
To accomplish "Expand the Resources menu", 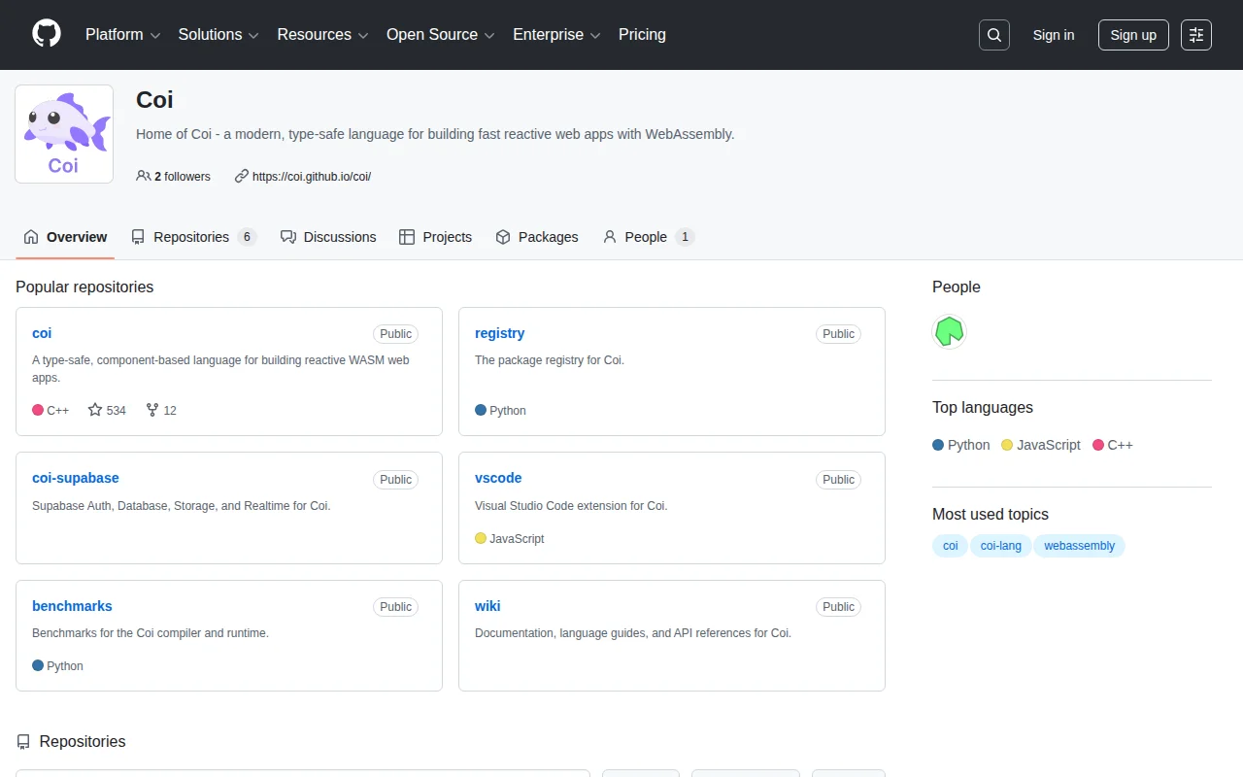I will tap(323, 34).
